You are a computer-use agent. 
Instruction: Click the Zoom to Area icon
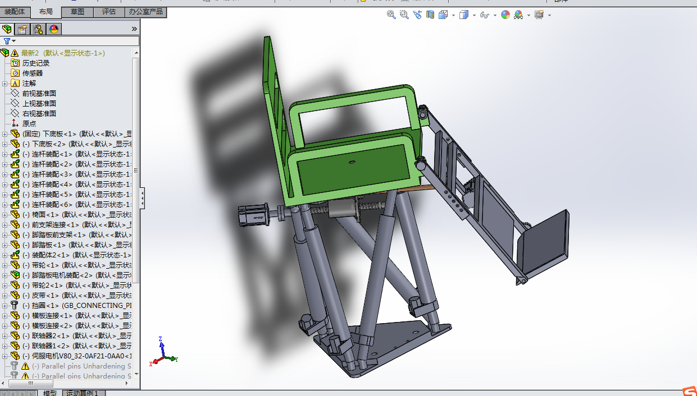pos(404,15)
